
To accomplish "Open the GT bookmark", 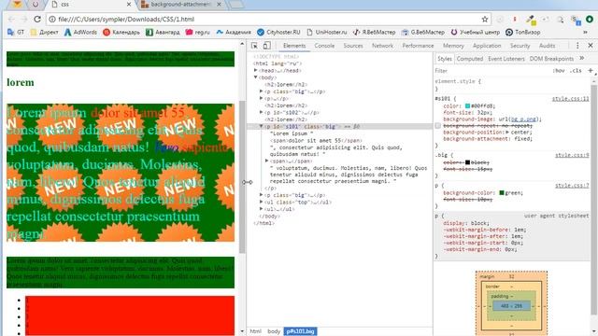I will 16,33.
